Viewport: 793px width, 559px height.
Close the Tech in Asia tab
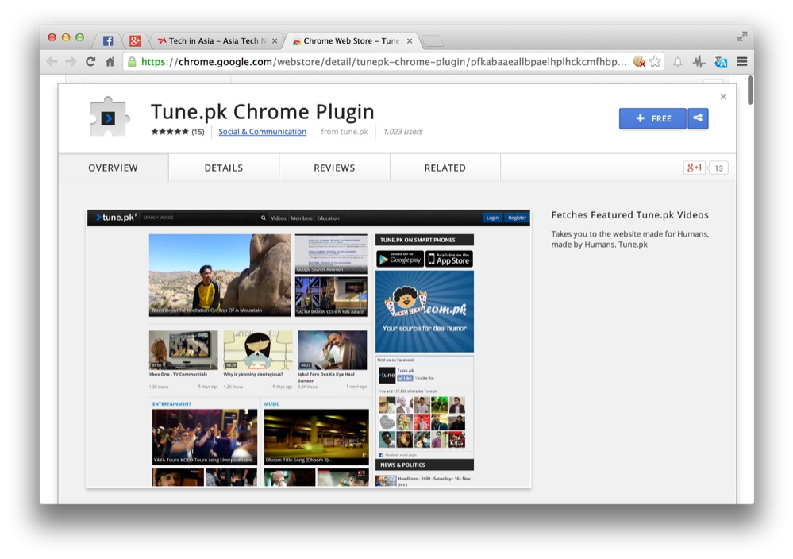[x=275, y=41]
